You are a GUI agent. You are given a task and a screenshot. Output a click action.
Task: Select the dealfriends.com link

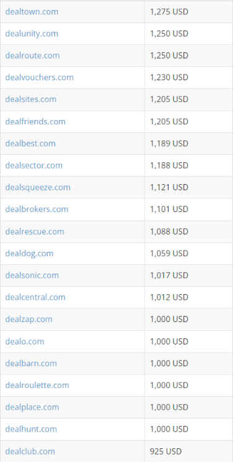(35, 121)
